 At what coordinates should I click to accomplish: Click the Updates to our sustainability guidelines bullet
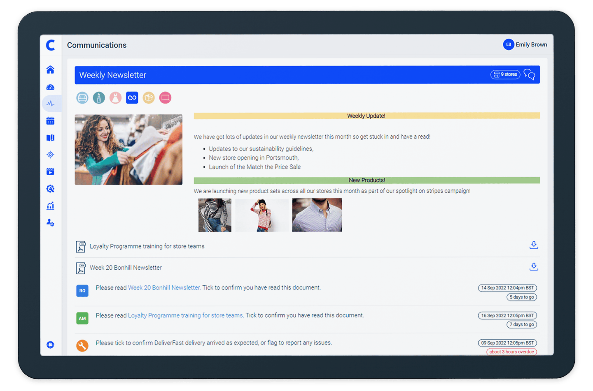[x=261, y=149]
